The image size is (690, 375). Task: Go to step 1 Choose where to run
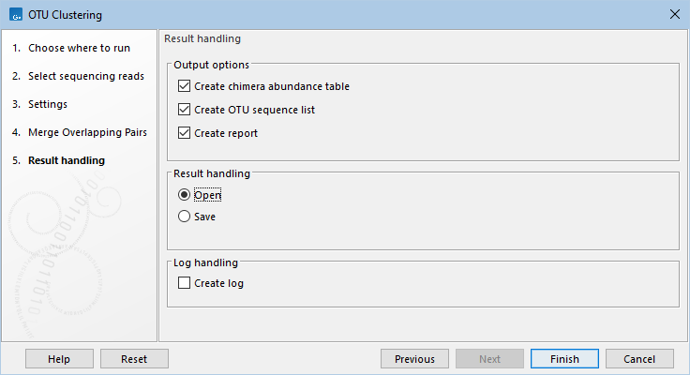pyautogui.click(x=79, y=48)
